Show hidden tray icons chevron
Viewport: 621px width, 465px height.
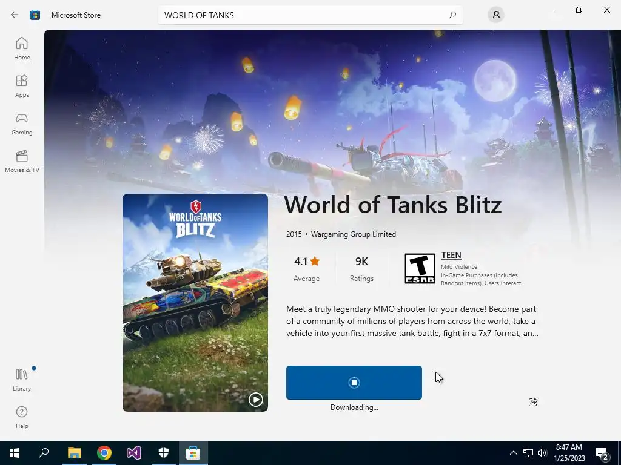[513, 453]
